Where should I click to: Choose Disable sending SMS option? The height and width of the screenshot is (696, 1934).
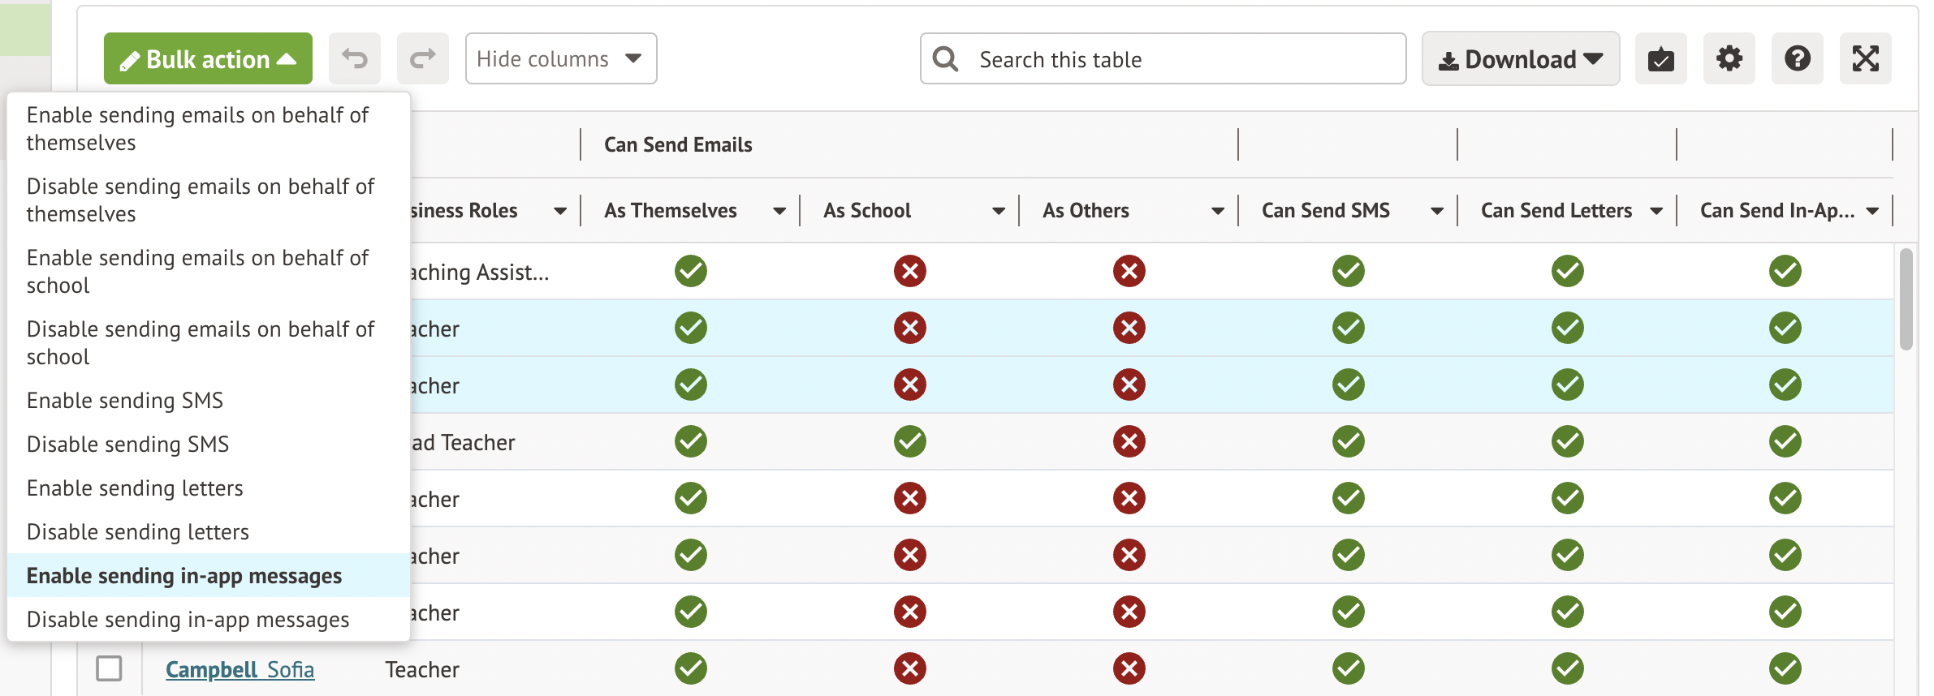coord(127,445)
